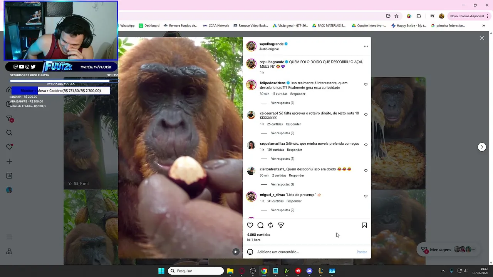The height and width of the screenshot is (277, 493).
Task: Open the Notifications heart in the sidebar
Action: 9,147
